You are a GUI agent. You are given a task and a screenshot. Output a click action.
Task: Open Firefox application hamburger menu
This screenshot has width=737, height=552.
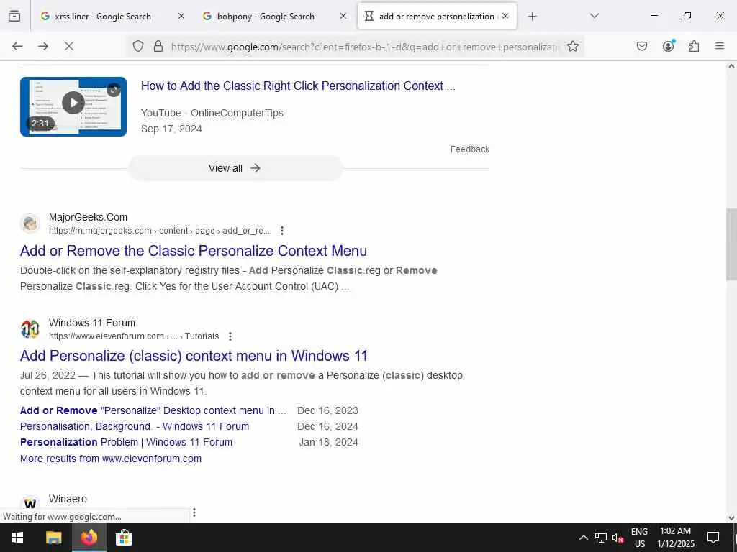pyautogui.click(x=719, y=46)
